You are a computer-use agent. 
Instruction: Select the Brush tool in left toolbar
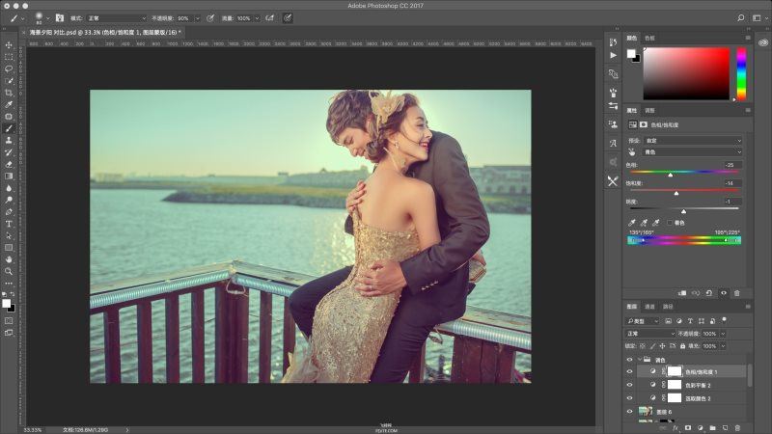click(x=9, y=128)
